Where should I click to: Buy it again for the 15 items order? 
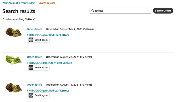tap(38, 68)
